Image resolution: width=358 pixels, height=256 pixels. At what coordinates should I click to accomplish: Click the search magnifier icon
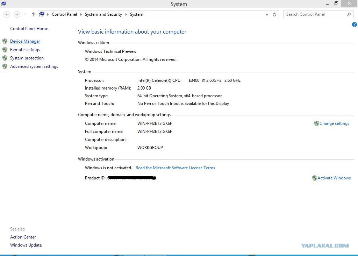click(349, 14)
